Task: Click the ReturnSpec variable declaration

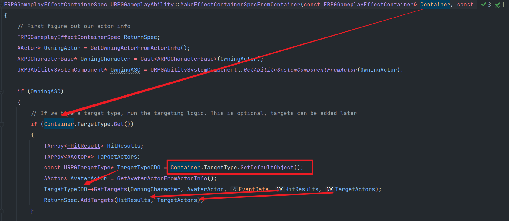Action: point(140,37)
